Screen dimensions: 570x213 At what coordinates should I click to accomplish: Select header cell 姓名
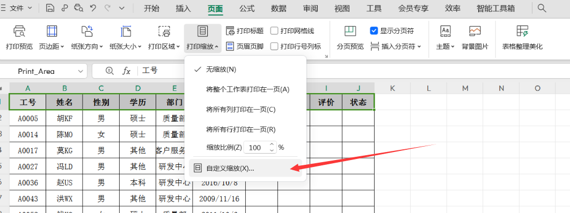click(x=64, y=102)
